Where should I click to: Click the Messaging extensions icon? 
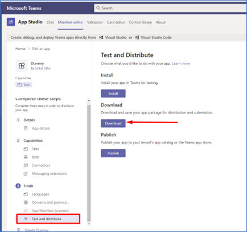coord(26,173)
